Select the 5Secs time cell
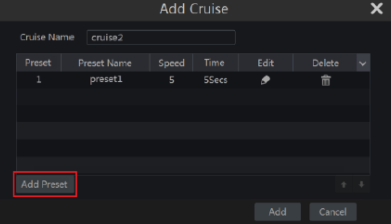Image resolution: width=391 pixels, height=224 pixels. pos(216,80)
